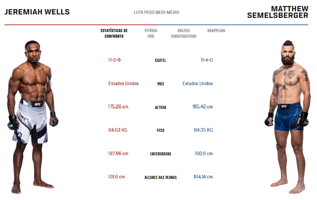Select the Golpes Significativos tab
This screenshot has height=200, width=317.
coord(184,33)
